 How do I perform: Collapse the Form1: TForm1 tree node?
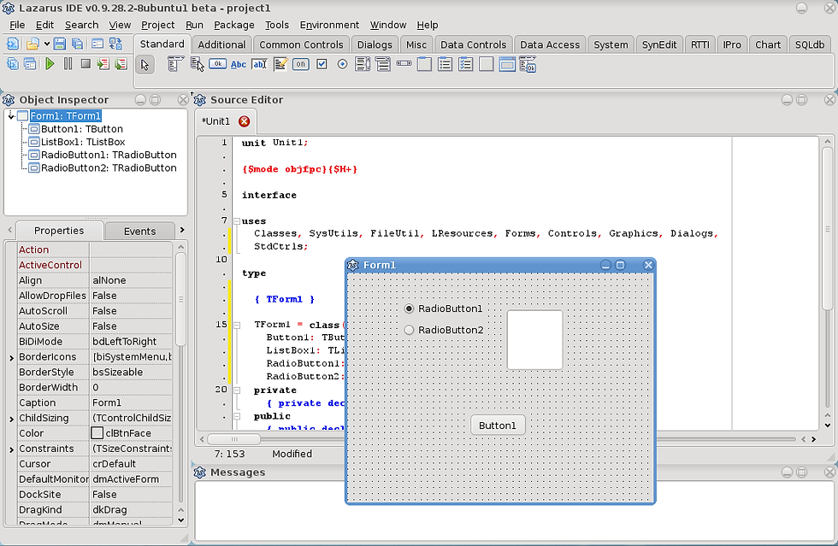(10, 115)
